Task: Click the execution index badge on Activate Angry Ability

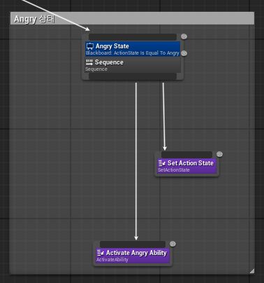Action: 173,244
